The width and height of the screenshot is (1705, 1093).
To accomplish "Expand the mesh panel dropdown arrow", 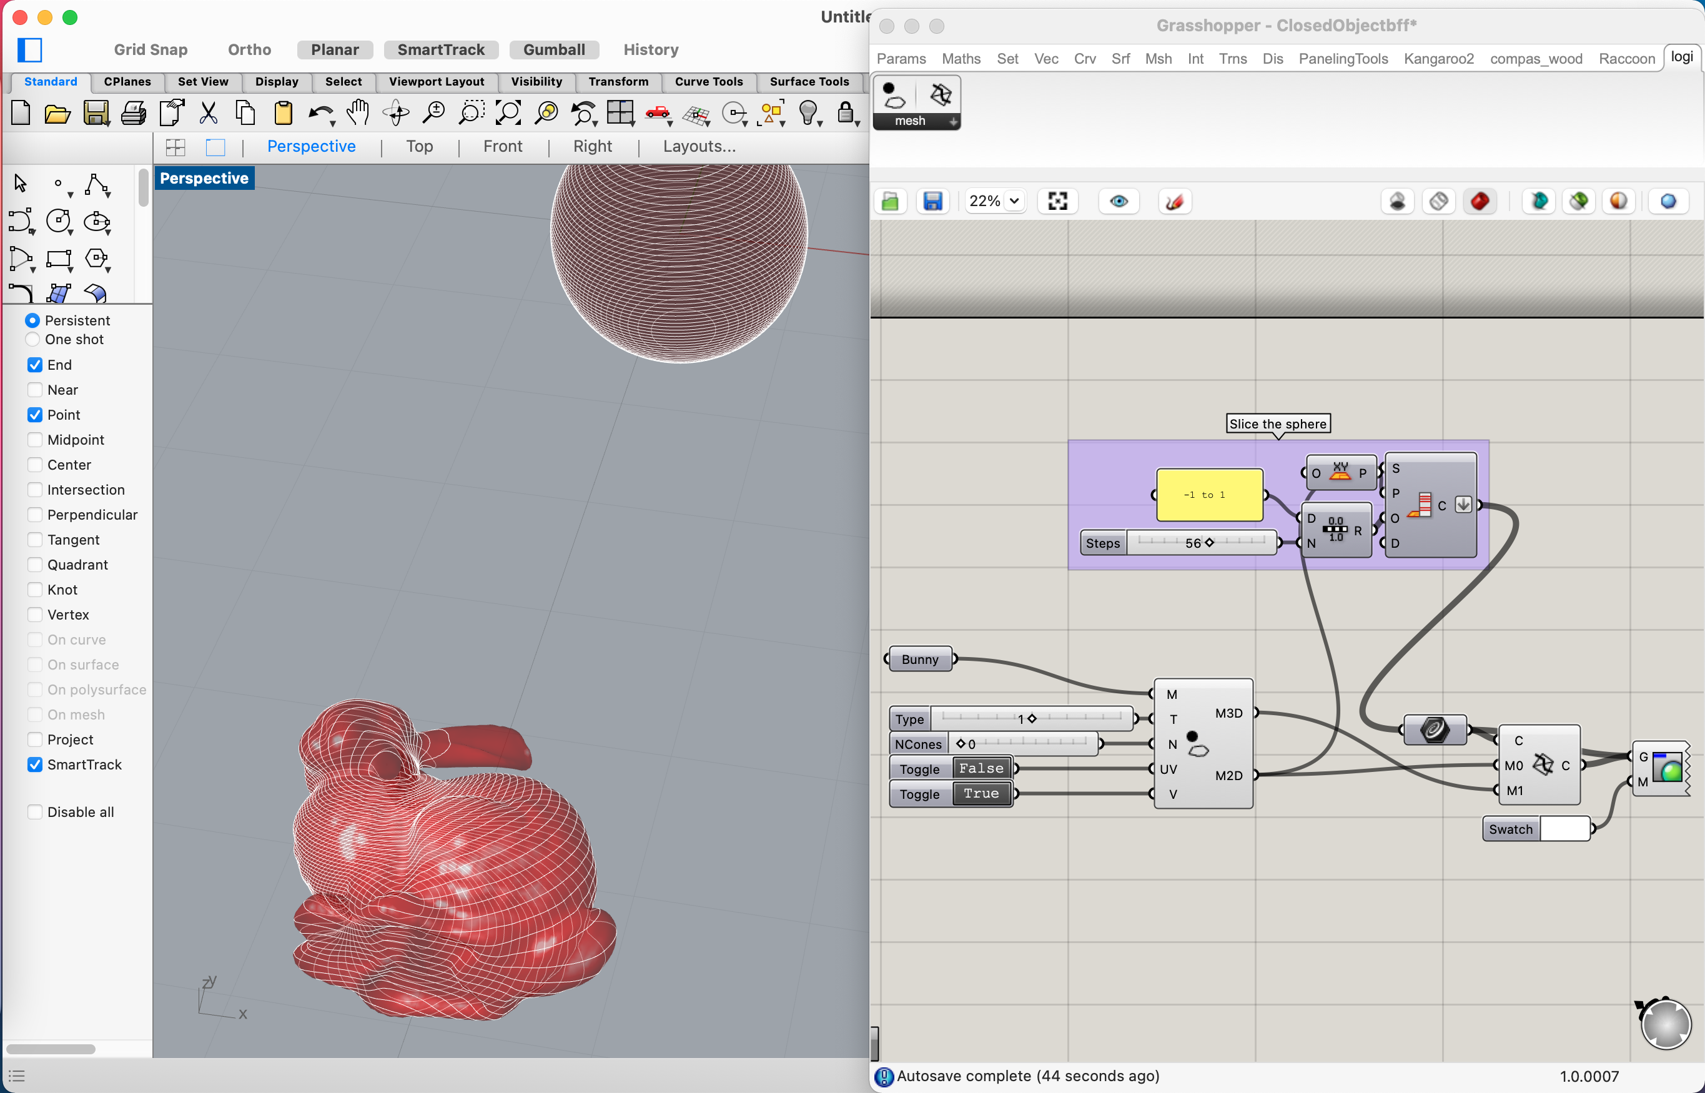I will pyautogui.click(x=953, y=121).
